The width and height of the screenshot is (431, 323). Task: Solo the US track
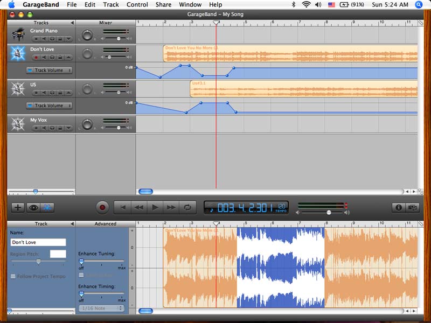click(52, 93)
